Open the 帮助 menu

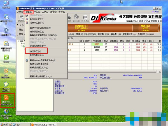(x=62, y=12)
